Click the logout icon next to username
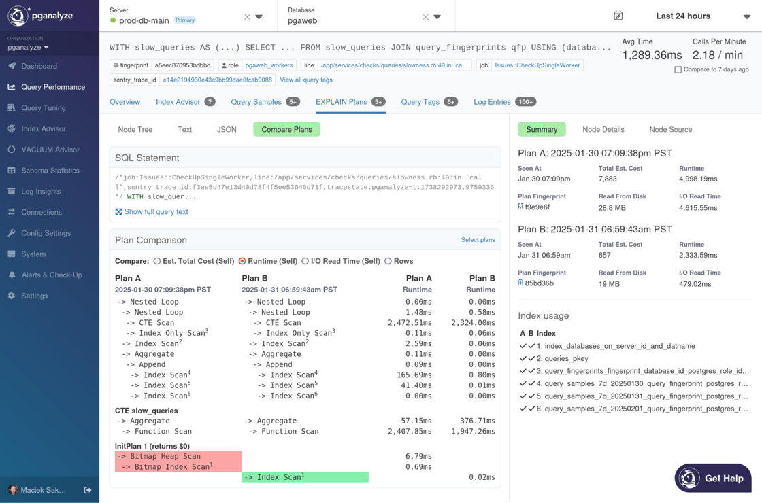 click(x=88, y=490)
